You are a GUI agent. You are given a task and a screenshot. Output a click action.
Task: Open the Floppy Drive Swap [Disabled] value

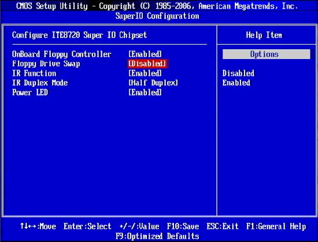click(x=147, y=64)
